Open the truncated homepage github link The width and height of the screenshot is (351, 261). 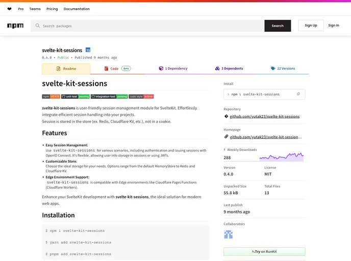click(x=266, y=137)
